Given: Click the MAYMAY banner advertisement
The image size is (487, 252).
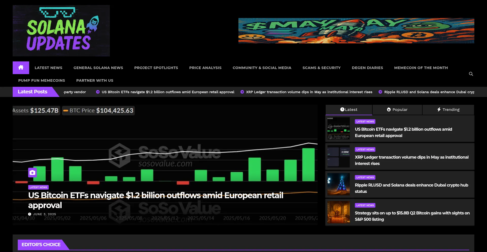Looking at the screenshot, I should pos(356,31).
